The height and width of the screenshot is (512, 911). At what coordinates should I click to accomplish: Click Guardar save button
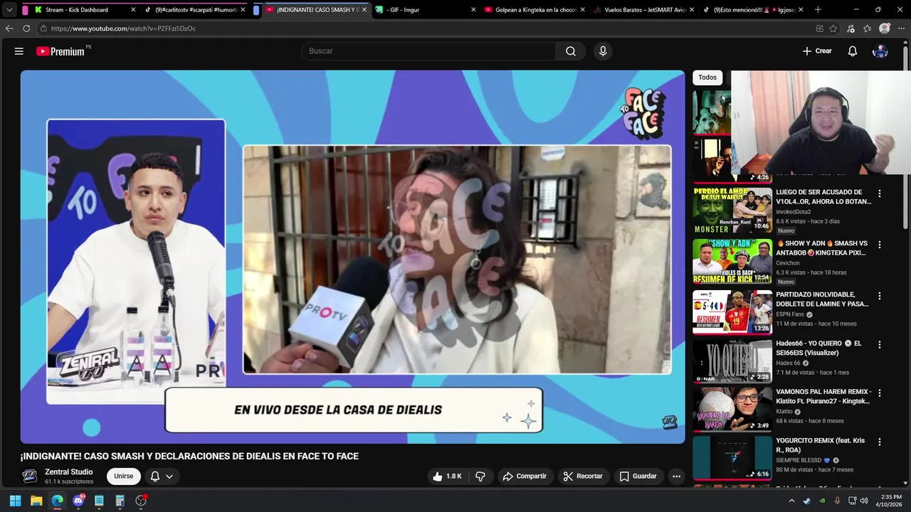click(x=638, y=476)
